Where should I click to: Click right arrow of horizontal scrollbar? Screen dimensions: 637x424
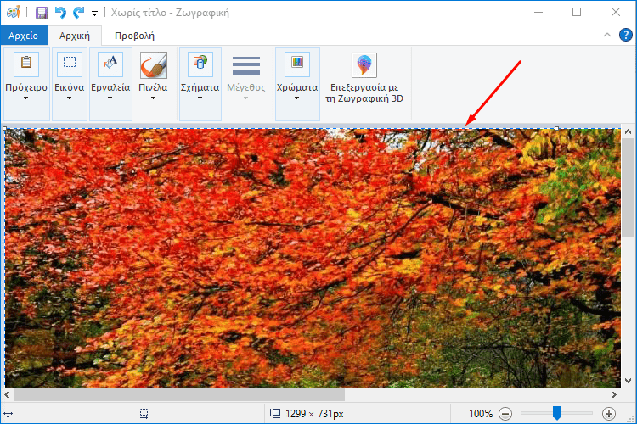[614, 394]
